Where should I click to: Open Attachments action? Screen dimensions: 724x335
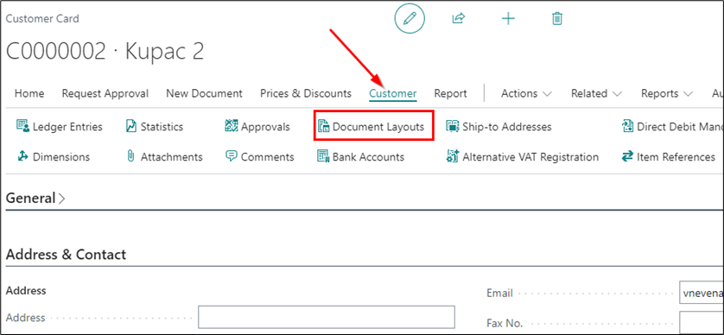click(164, 157)
